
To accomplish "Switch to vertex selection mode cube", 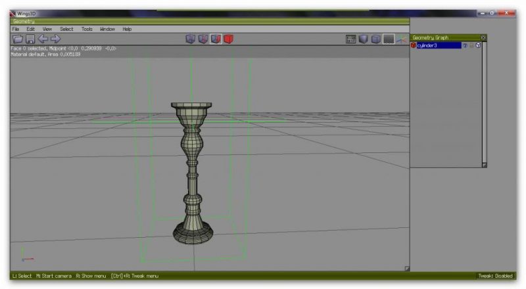I will (x=191, y=39).
